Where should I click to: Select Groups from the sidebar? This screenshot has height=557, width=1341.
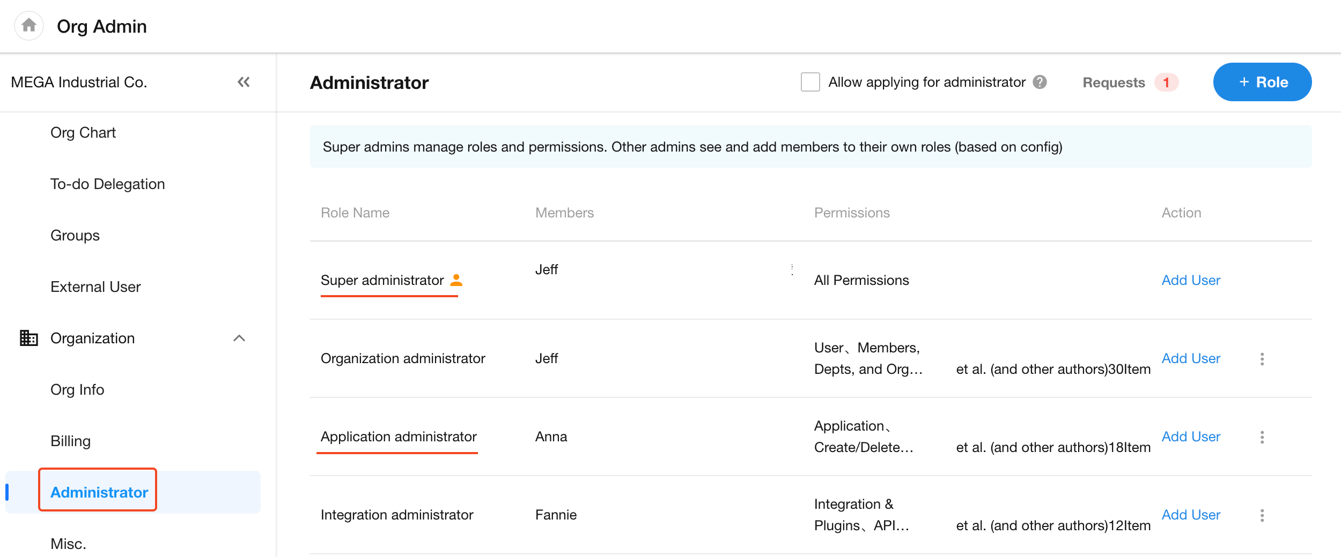click(x=75, y=235)
